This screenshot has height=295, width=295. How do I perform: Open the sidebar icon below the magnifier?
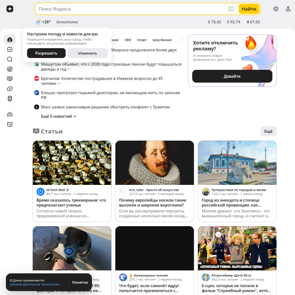pyautogui.click(x=10, y=69)
